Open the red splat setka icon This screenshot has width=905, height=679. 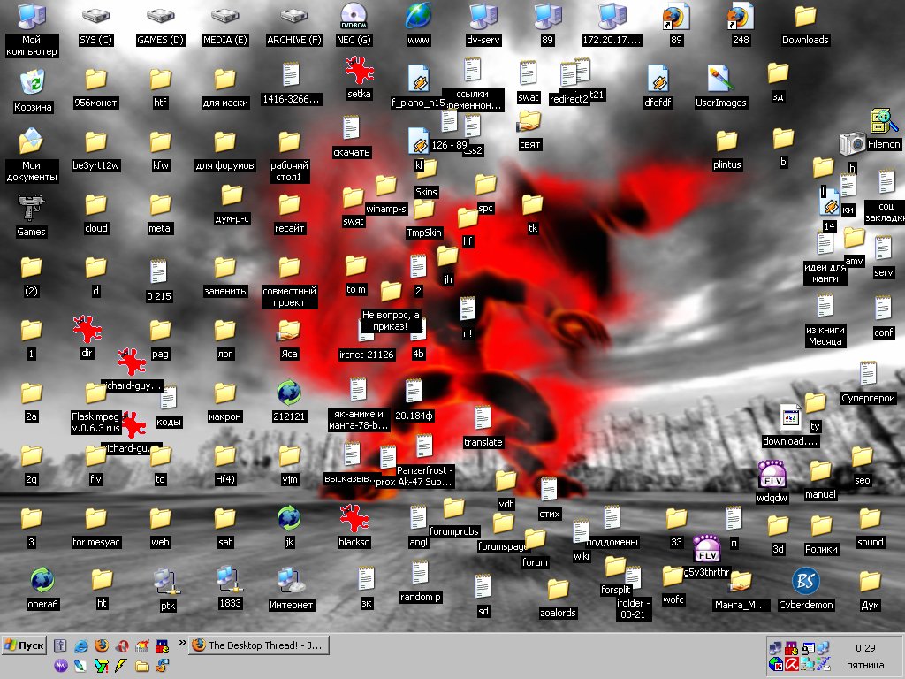pos(359,78)
